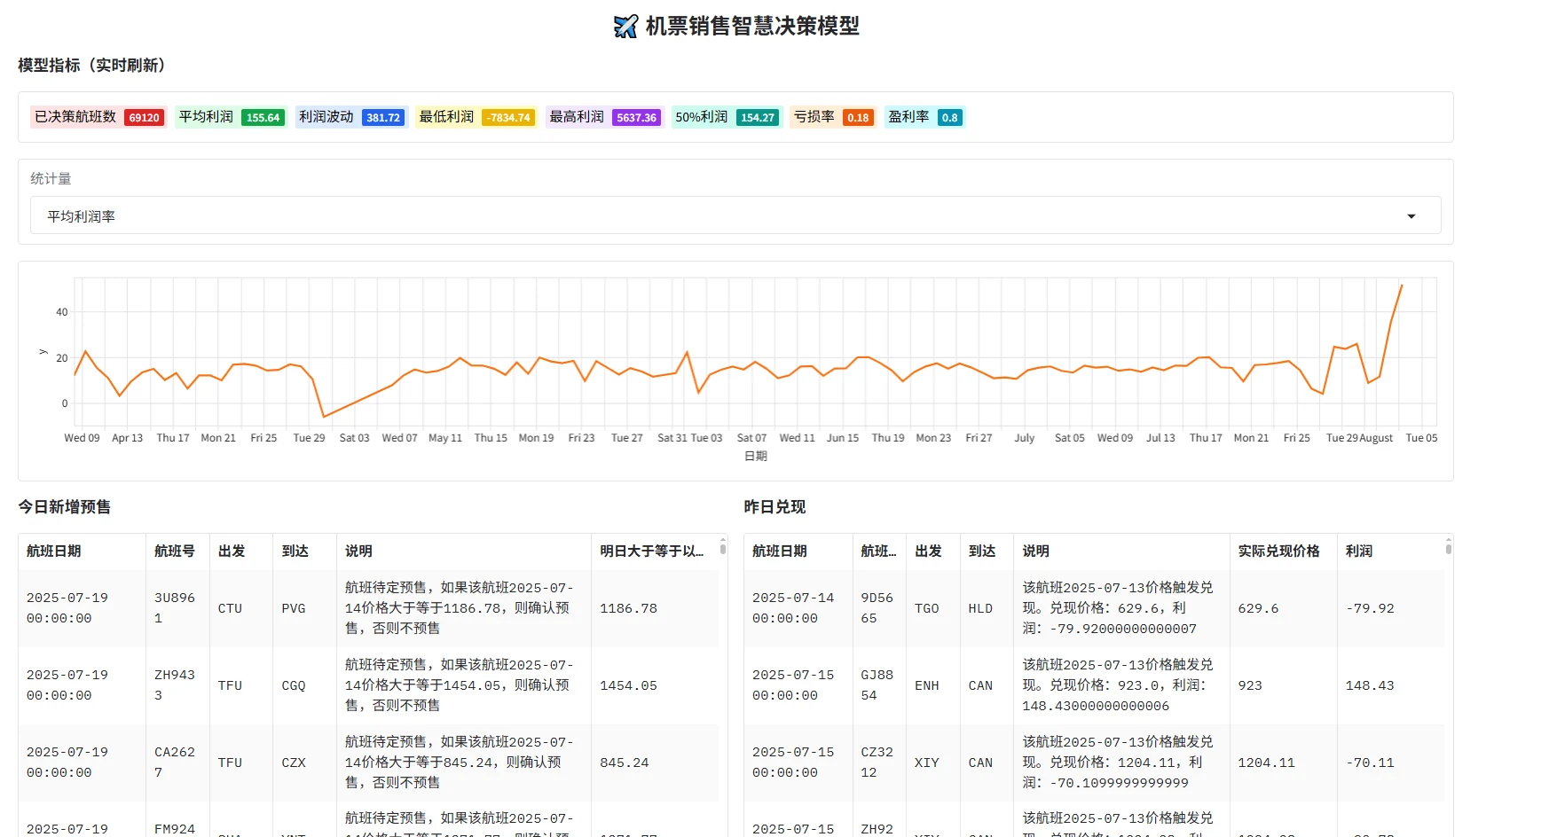Select cell 3U8961 flight number
The width and height of the screenshot is (1541, 837).
[177, 608]
